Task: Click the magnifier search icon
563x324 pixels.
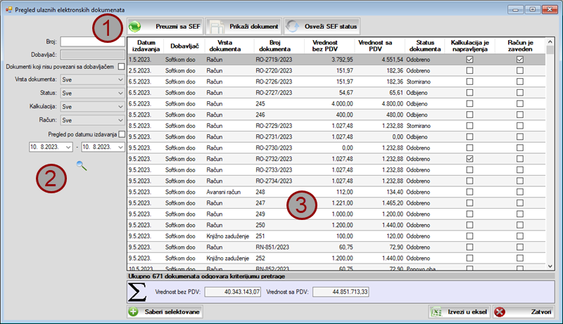Action: pyautogui.click(x=82, y=166)
